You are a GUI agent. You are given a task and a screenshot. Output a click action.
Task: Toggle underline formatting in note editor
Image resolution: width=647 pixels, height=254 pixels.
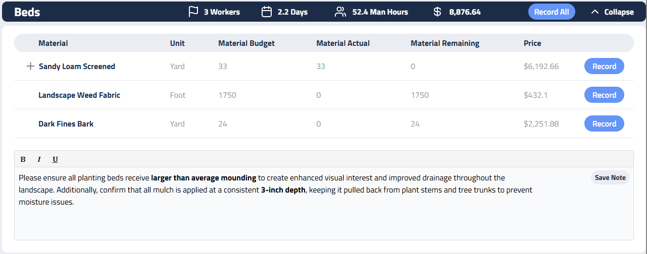pos(55,159)
